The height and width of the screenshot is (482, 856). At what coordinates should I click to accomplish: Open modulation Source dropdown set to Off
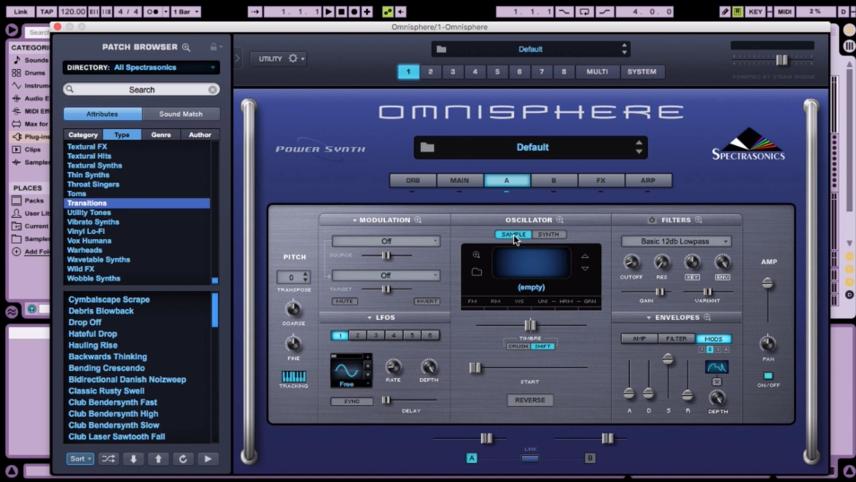[x=386, y=241]
